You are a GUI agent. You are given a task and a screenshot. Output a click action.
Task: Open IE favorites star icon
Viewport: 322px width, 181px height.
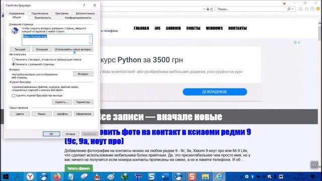tap(306, 9)
